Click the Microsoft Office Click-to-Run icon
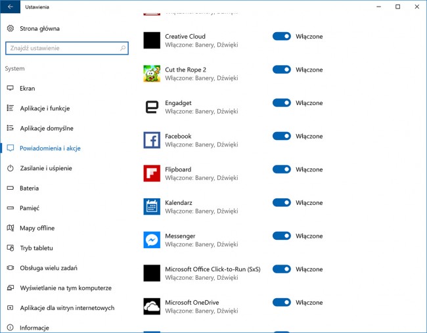Screen dimensions: 427x333 [x=152, y=273]
